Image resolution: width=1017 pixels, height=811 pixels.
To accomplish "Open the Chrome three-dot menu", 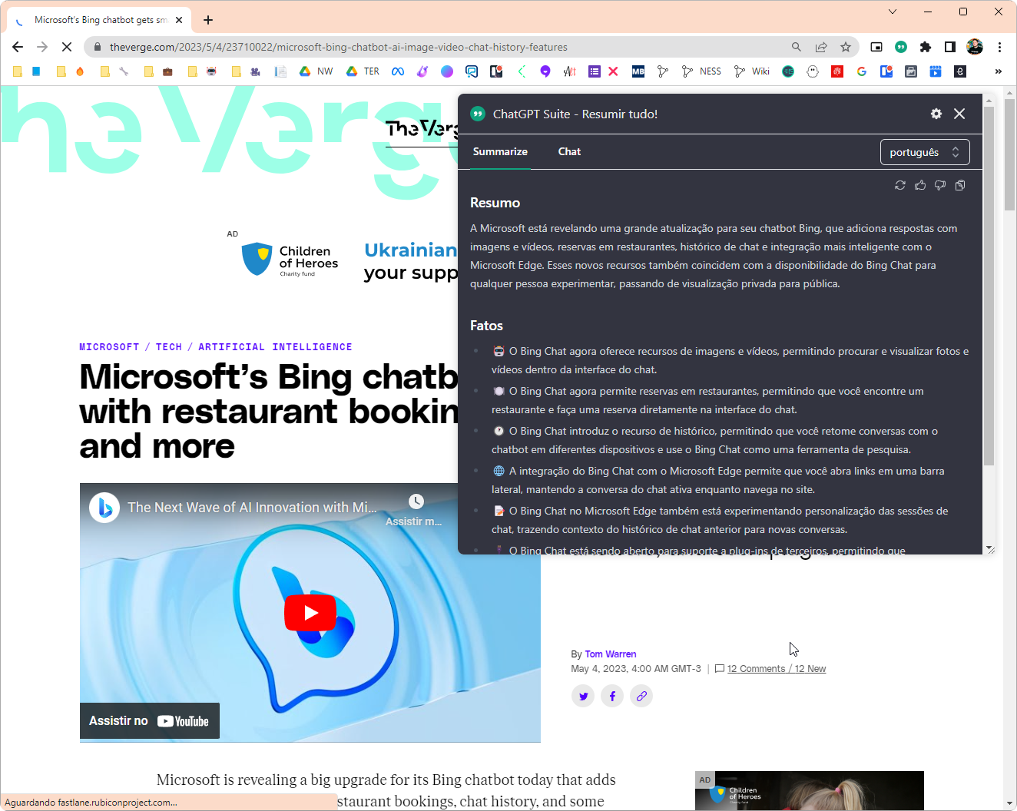I will coord(999,47).
